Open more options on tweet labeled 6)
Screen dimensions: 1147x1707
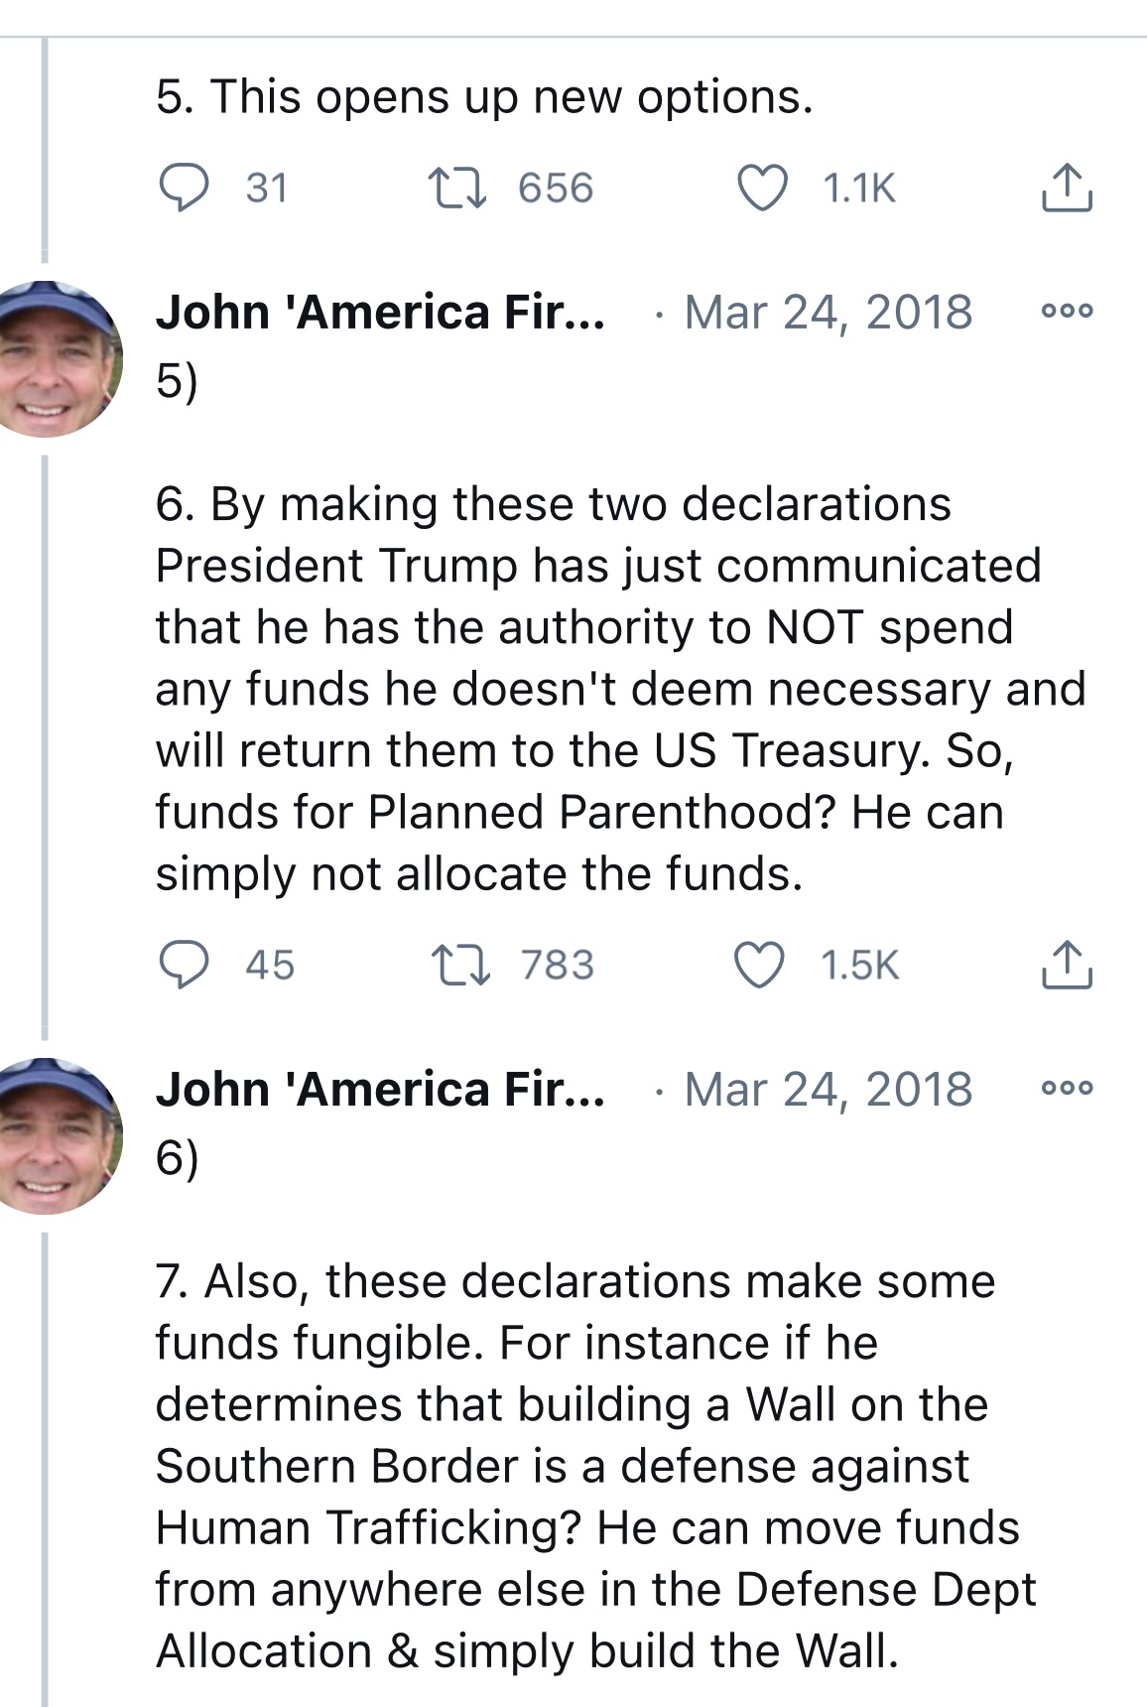1067,1088
